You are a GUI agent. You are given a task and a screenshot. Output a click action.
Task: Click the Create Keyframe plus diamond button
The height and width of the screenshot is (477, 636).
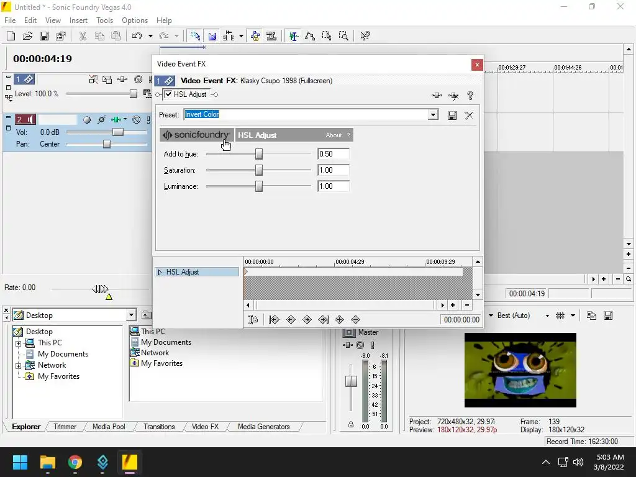pyautogui.click(x=340, y=320)
